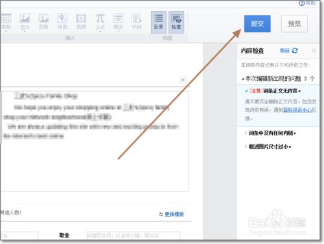This screenshot has height=244, width=324.
Task: Insert a formula with the π icon
Action: [x=100, y=21]
